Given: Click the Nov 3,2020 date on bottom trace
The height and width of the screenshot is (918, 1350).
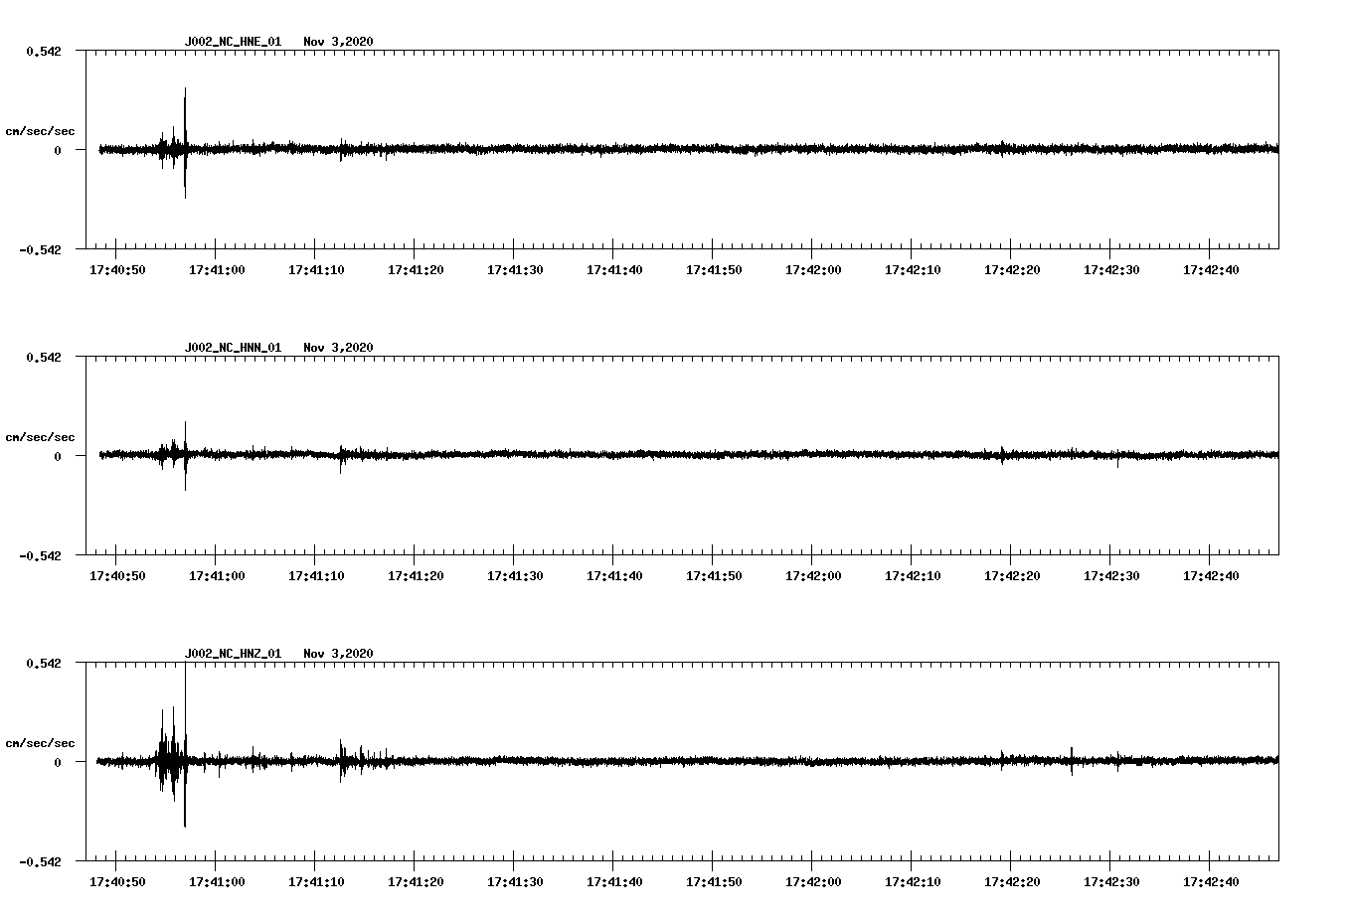Looking at the screenshot, I should (339, 654).
